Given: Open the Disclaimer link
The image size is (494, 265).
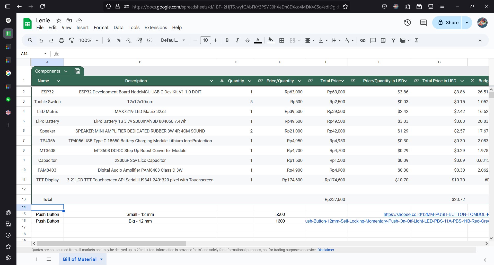Looking at the screenshot, I should (326, 250).
